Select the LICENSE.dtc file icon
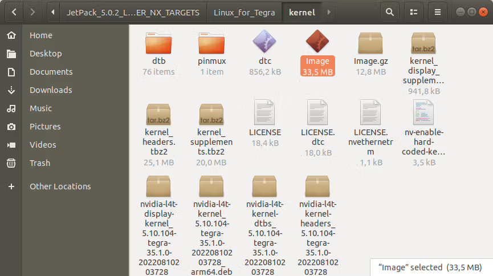Viewport: 493px width, 276px height. (x=317, y=112)
